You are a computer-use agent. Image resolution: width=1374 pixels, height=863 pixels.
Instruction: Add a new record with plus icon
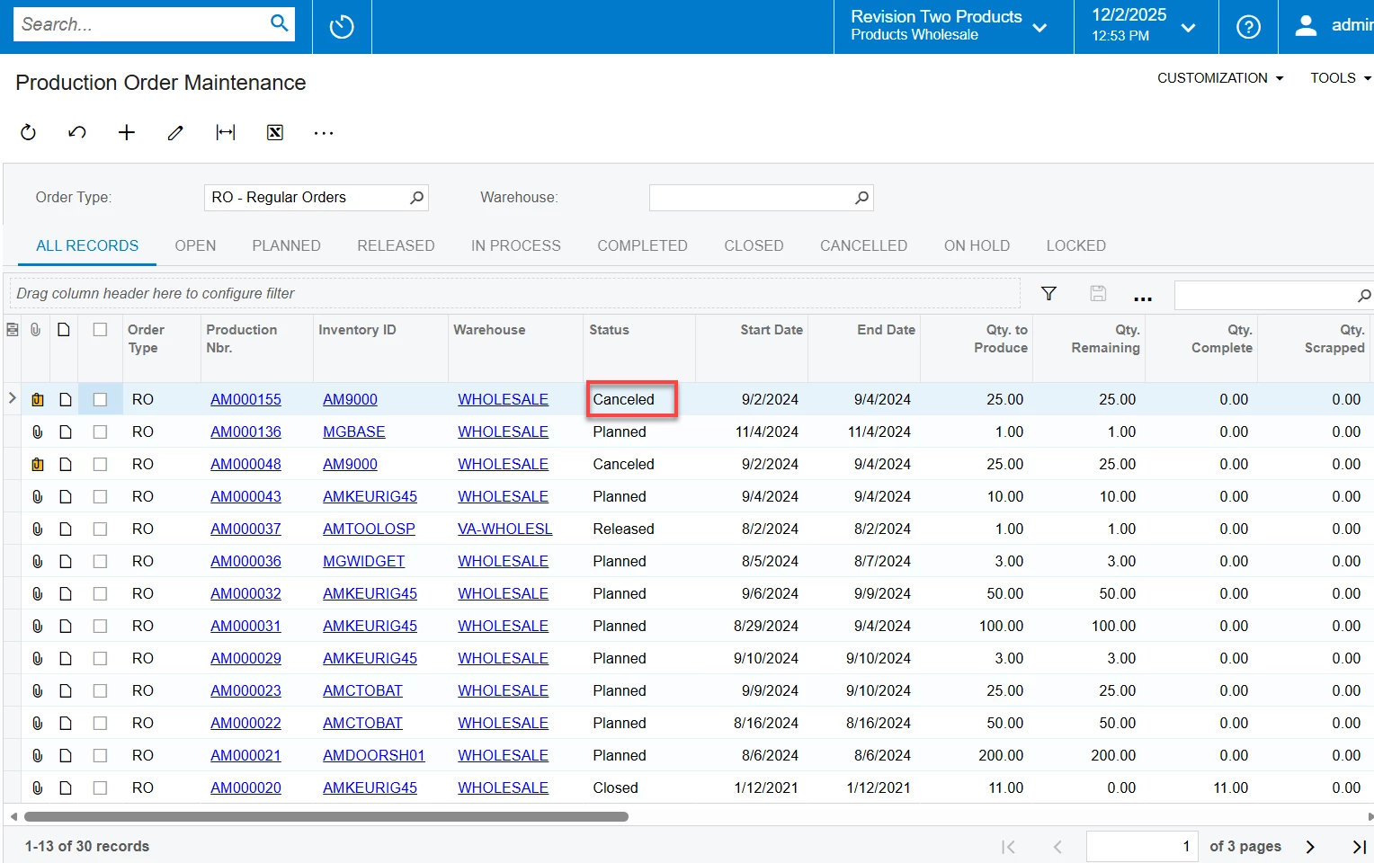point(127,133)
